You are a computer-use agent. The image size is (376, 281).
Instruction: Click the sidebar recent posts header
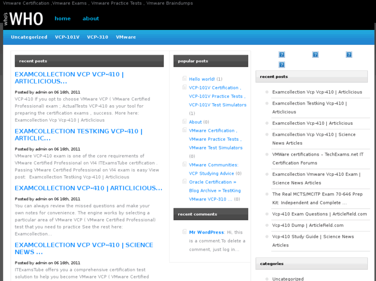(x=311, y=76)
